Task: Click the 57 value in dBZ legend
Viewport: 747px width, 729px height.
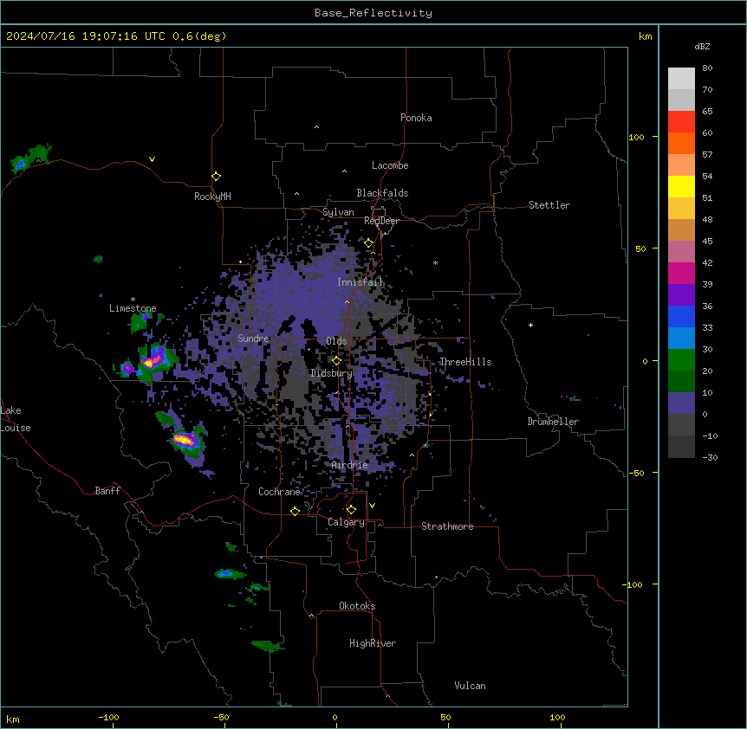Action: click(x=707, y=155)
